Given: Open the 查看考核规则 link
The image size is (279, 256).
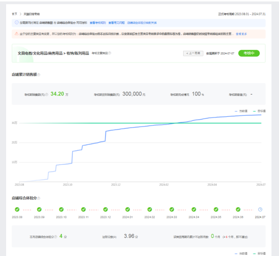Looking at the screenshot, I should pyautogui.click(x=98, y=23).
